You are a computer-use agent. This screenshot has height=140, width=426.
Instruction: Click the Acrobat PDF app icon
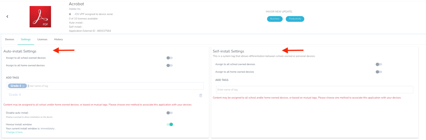(40, 17)
